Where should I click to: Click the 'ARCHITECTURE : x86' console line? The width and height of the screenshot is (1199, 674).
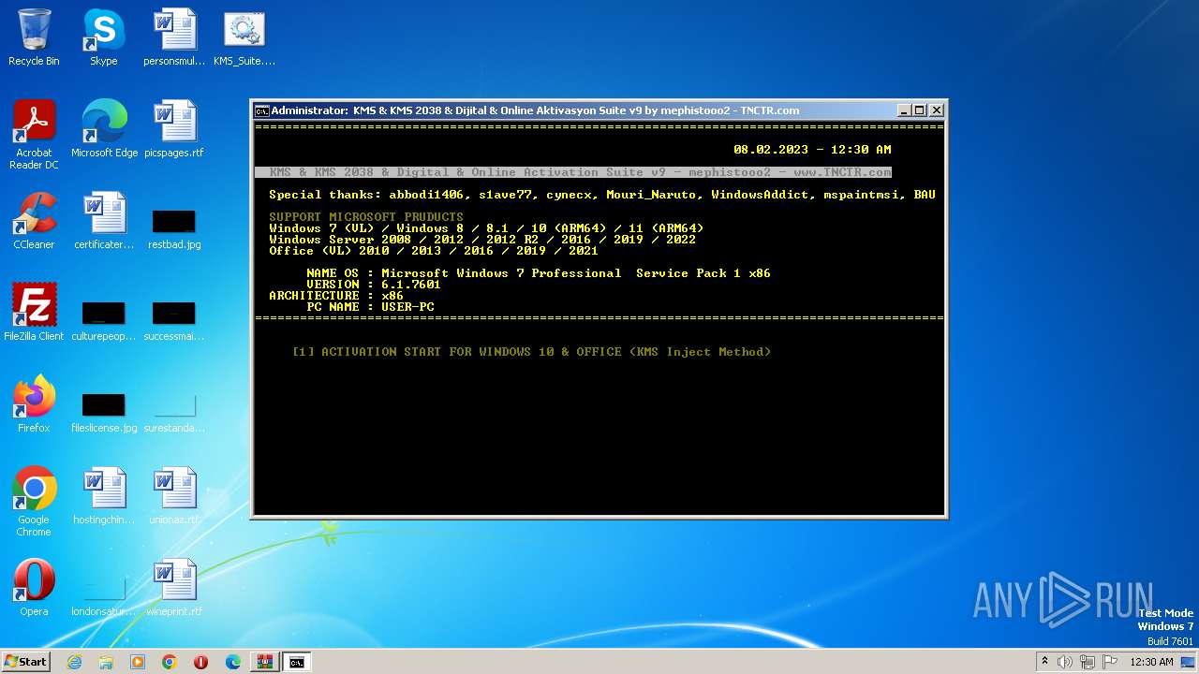click(336, 296)
